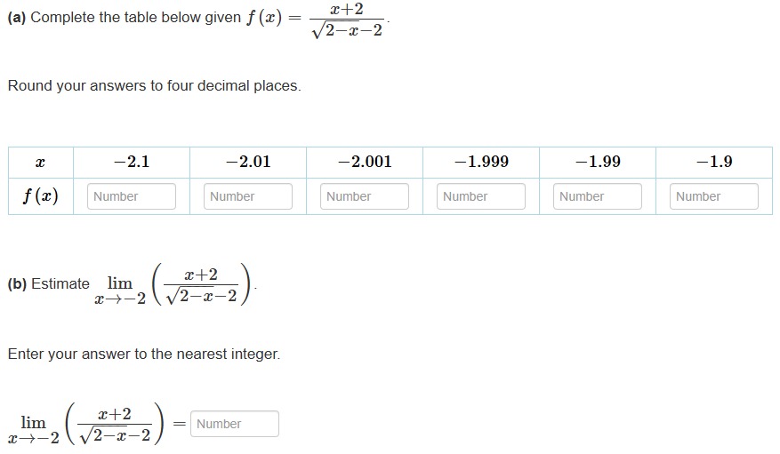Viewport: 780px width, 454px height.
Task: Click the f(x) row label cell
Action: (41, 196)
